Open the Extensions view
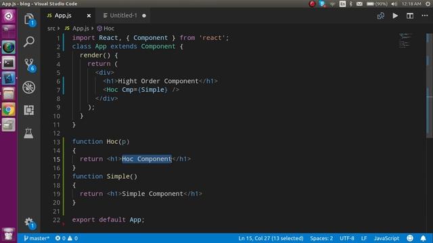The height and width of the screenshot is (243, 433). [x=28, y=110]
